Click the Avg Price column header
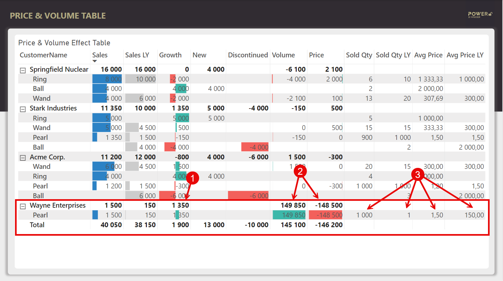This screenshot has width=503, height=281. click(x=428, y=55)
